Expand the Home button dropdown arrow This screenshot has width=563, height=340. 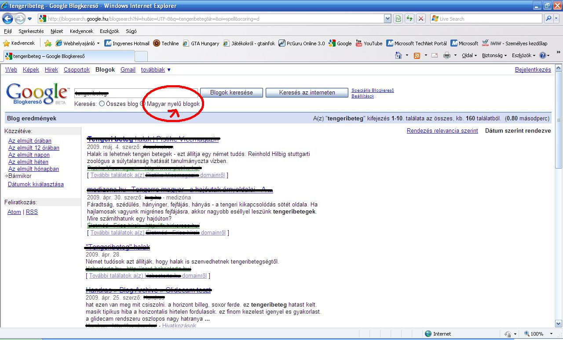(x=407, y=55)
